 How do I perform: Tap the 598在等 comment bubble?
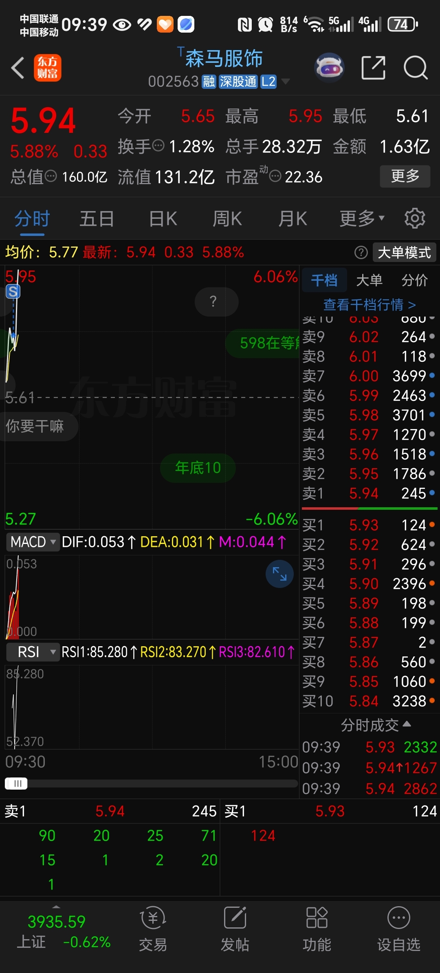tap(263, 343)
